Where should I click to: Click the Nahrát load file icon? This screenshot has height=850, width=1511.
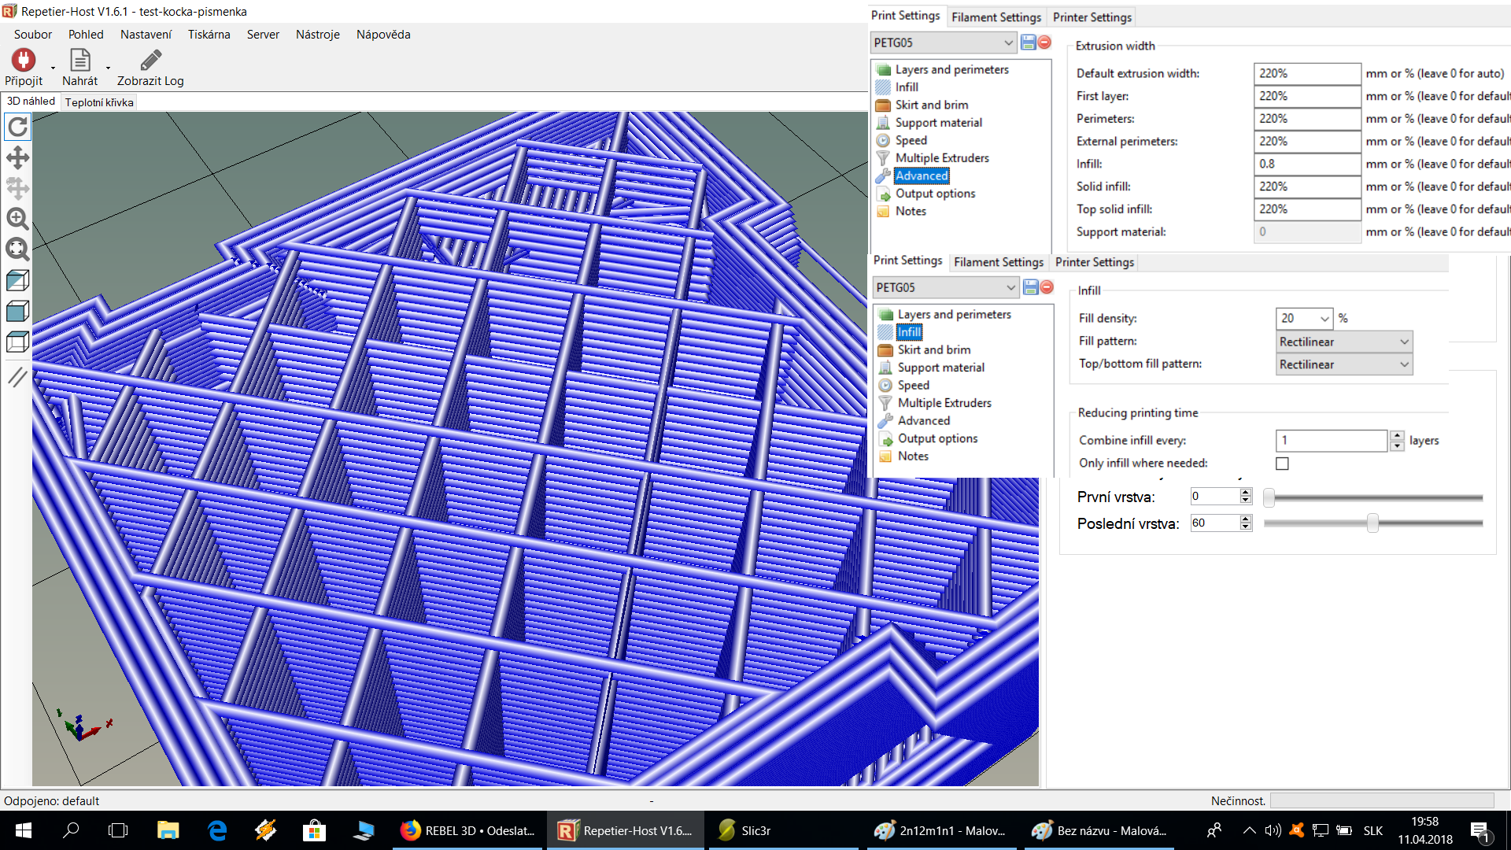click(80, 60)
